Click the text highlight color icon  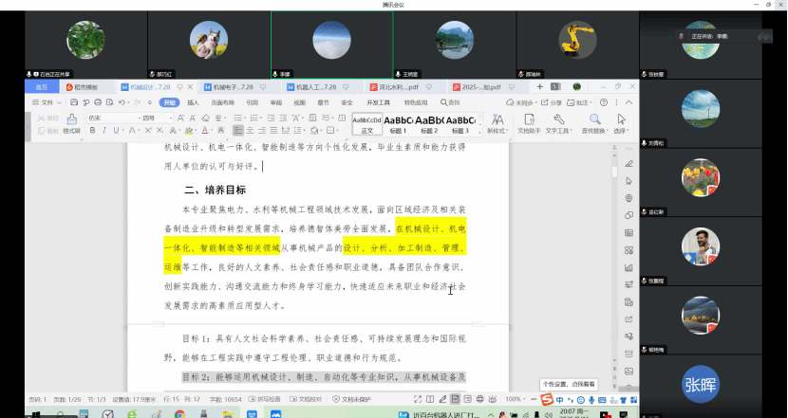189,131
